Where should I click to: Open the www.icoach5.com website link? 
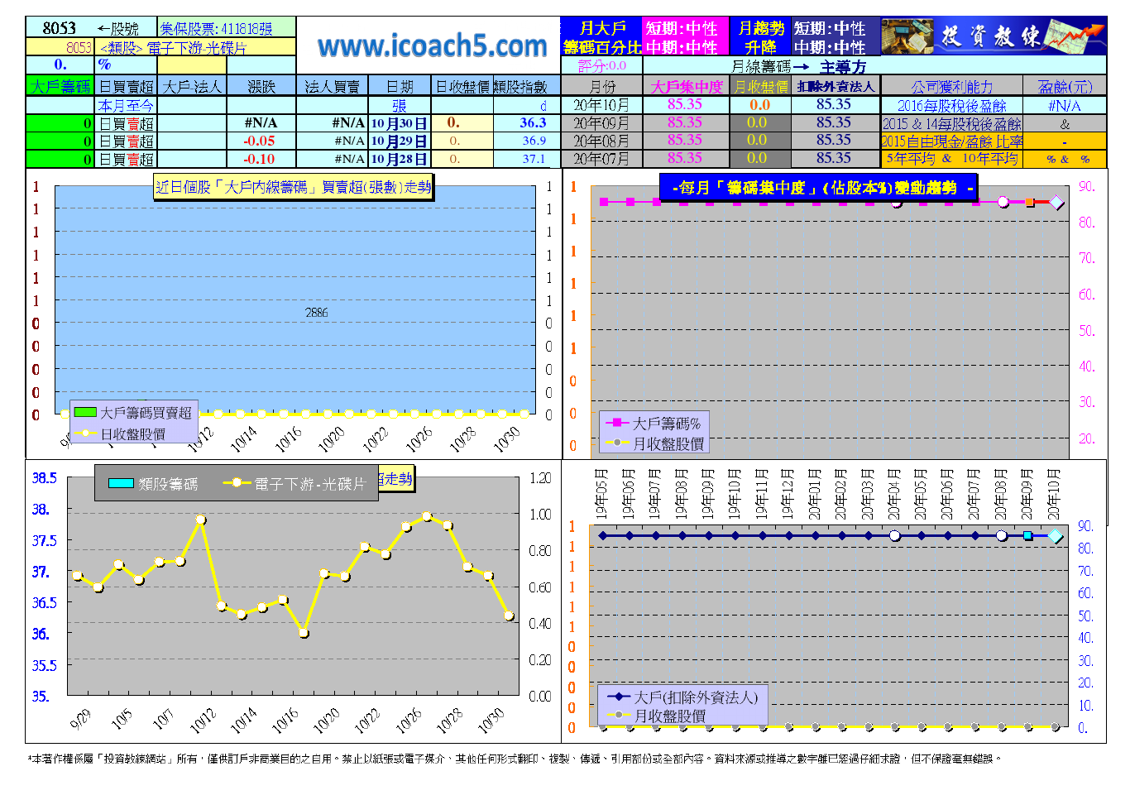point(432,46)
